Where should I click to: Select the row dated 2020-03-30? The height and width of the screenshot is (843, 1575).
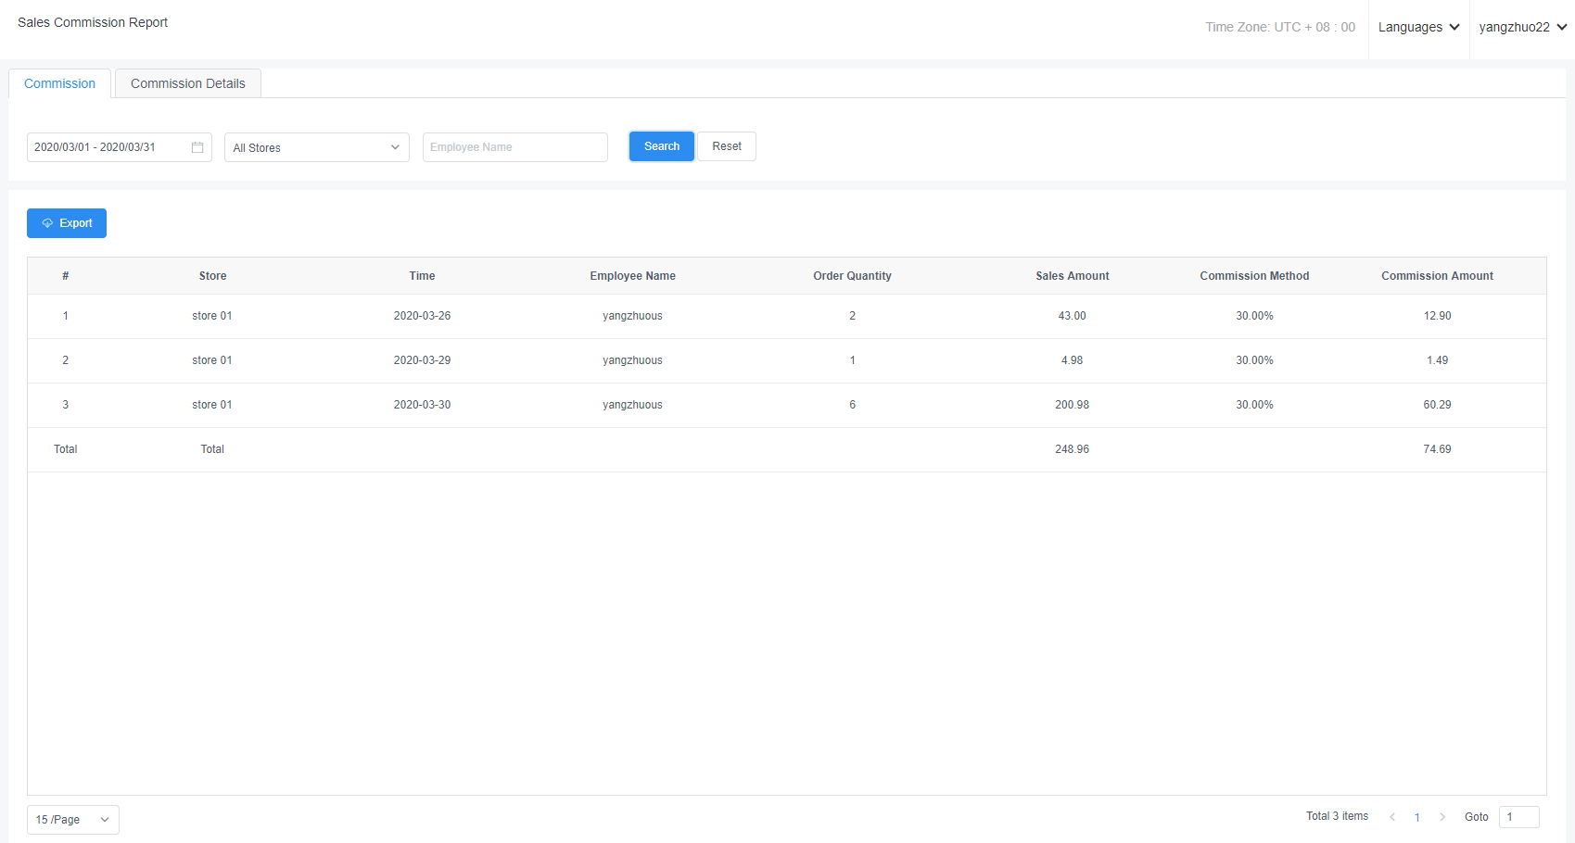pyautogui.click(x=422, y=405)
